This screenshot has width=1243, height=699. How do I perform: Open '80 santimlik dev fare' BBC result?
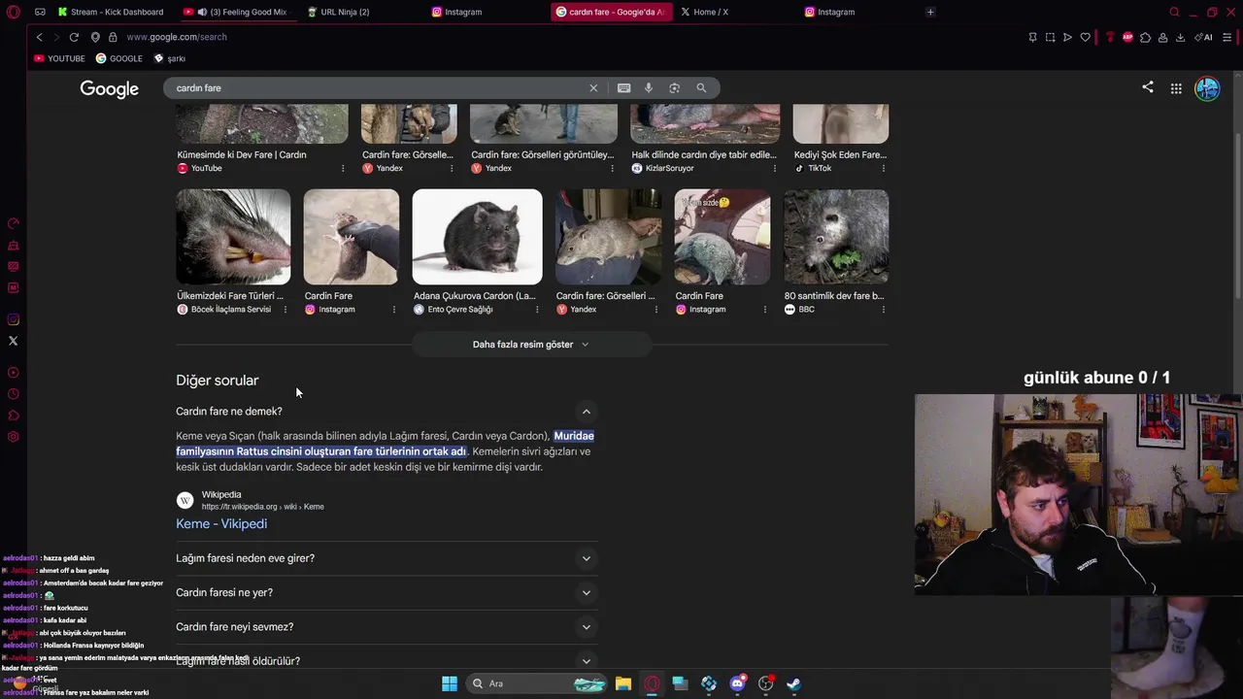[x=834, y=296]
